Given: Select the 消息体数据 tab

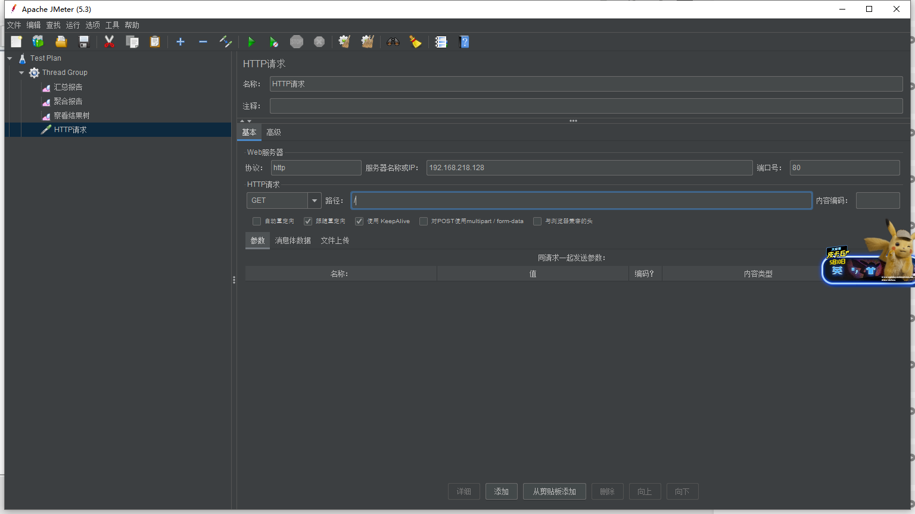Looking at the screenshot, I should pyautogui.click(x=292, y=240).
